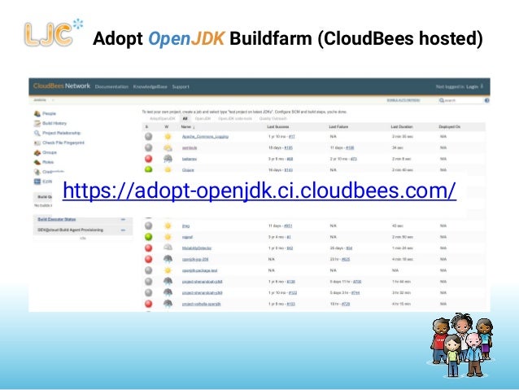Click the red status ball beside build #42
This screenshot has height=390, width=519.
149,248
